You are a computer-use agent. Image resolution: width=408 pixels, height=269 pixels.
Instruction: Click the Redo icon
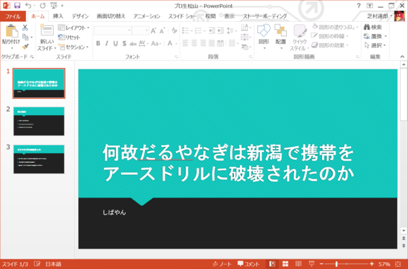[x=43, y=5]
